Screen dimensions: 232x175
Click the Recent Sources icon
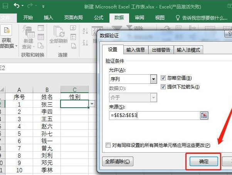[x=41, y=46]
